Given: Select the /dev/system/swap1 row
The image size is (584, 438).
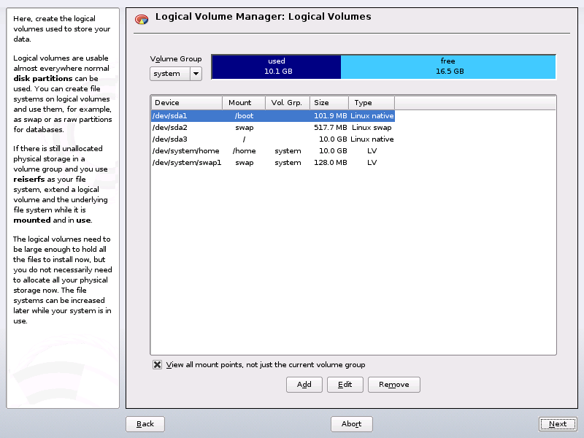Looking at the screenshot, I should (x=273, y=163).
